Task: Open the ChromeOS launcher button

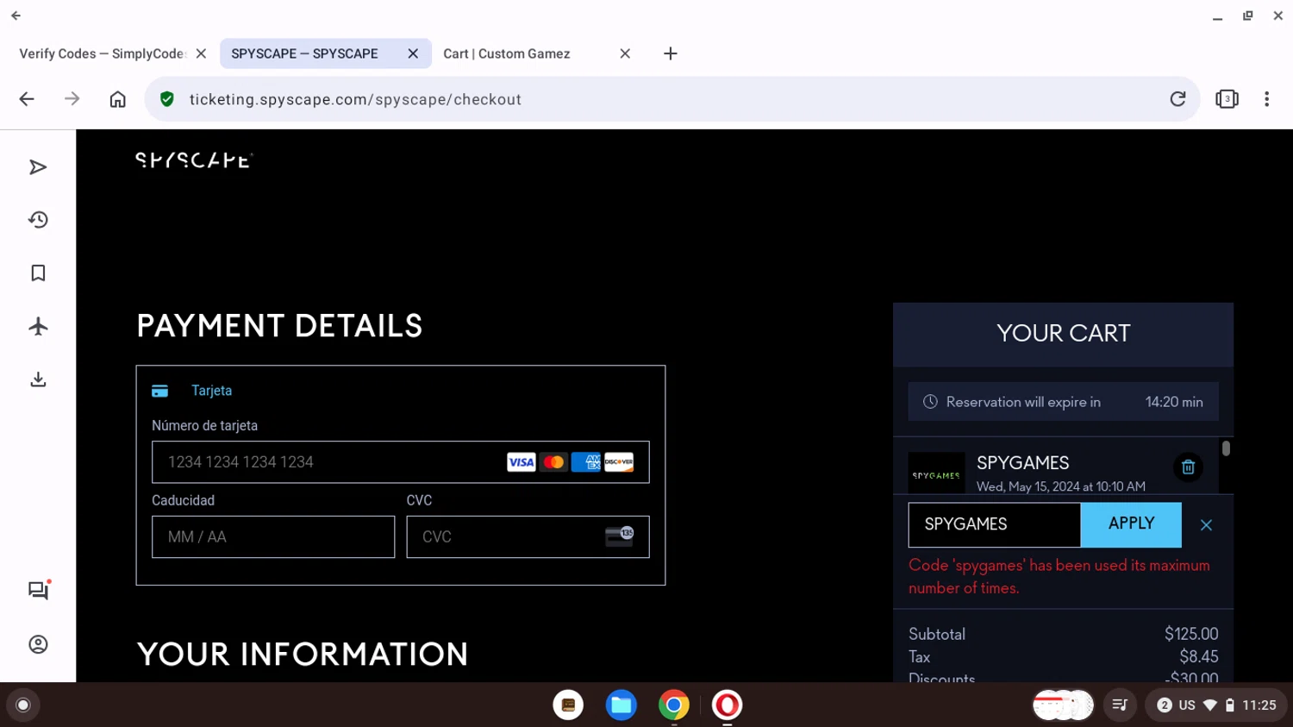Action: (x=23, y=705)
